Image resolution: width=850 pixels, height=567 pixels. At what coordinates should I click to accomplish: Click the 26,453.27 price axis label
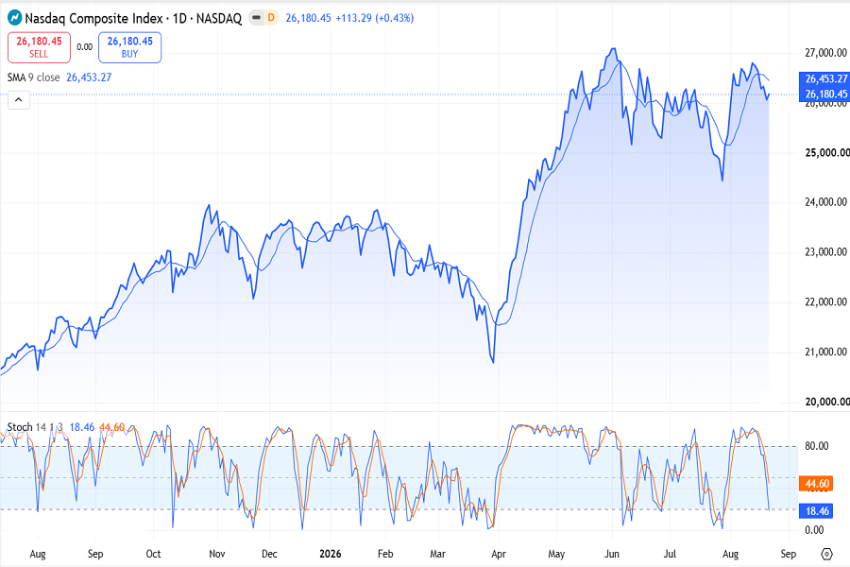coord(824,79)
